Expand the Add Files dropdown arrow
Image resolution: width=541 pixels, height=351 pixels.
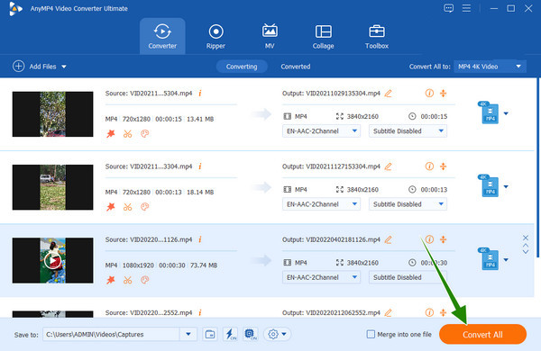[x=64, y=67]
